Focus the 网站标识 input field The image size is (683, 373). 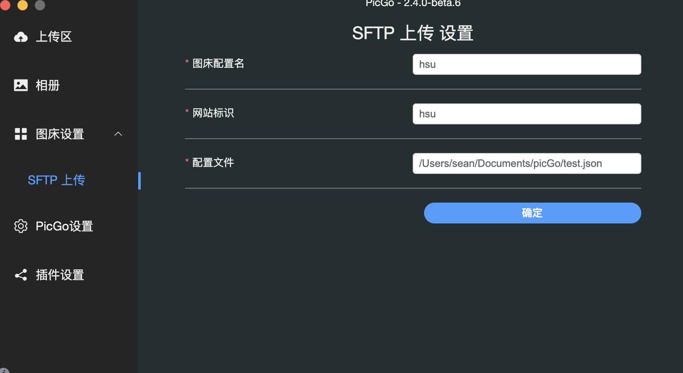coord(527,114)
